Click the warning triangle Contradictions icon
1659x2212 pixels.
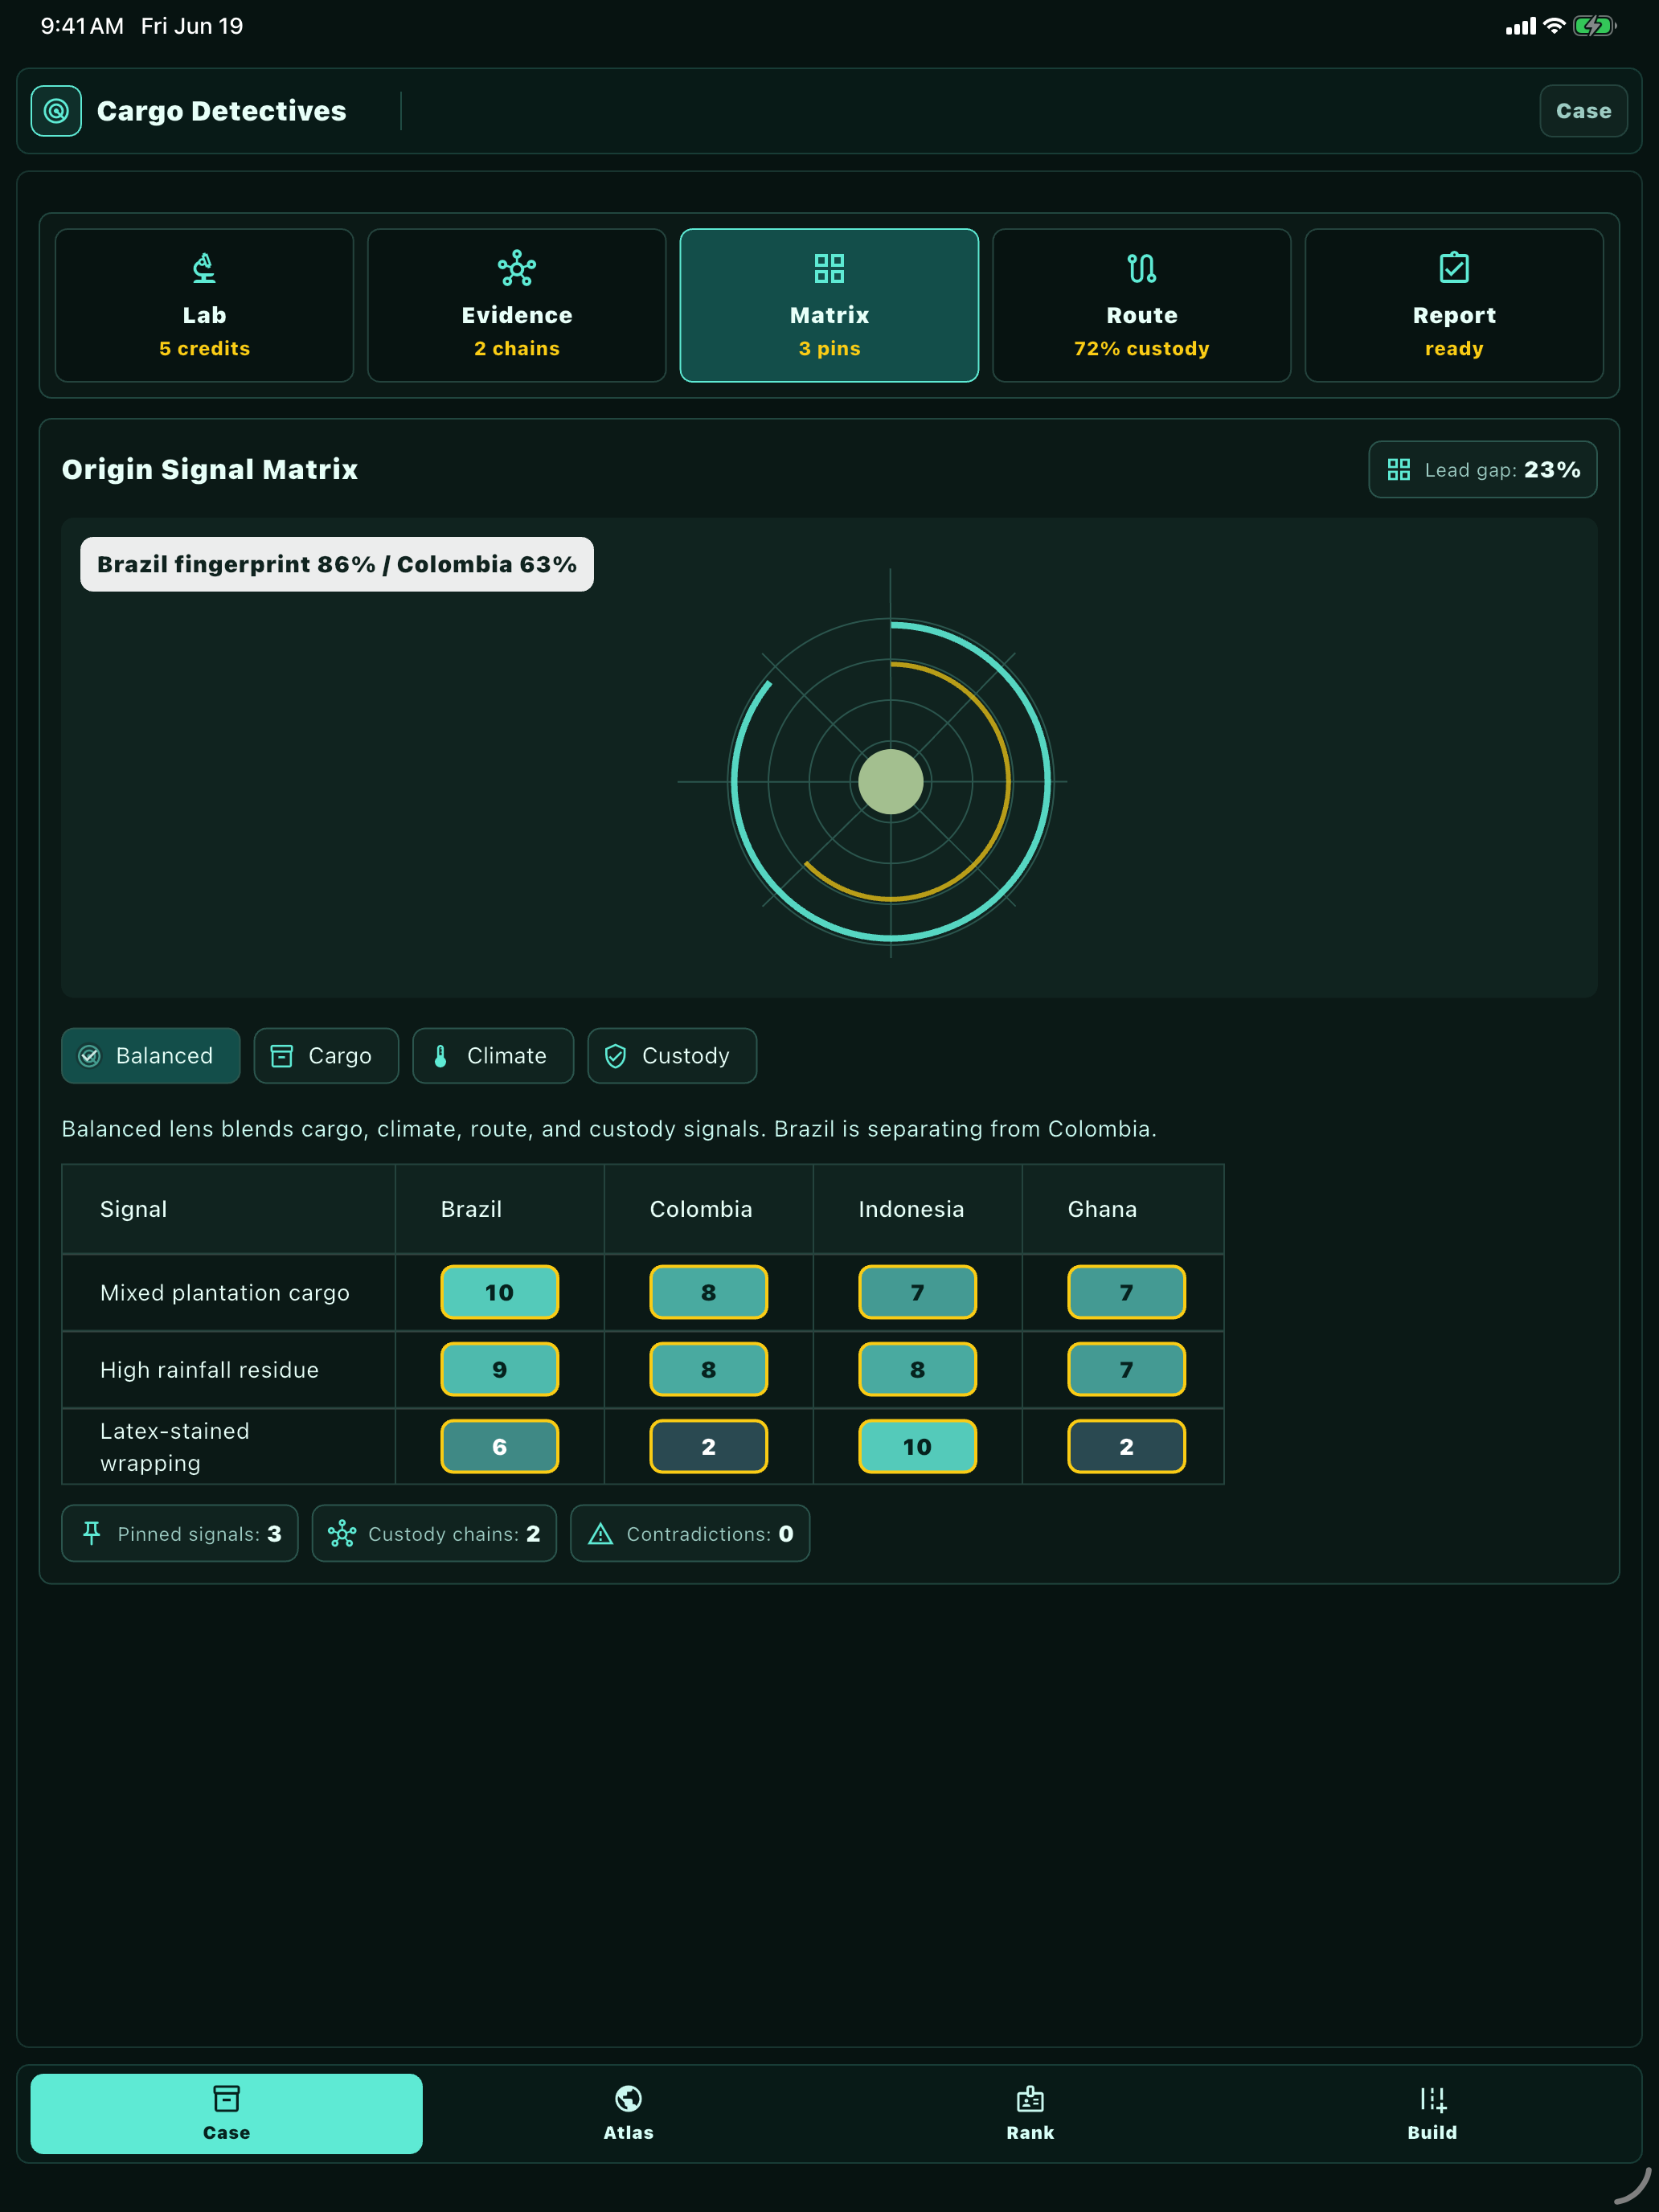pyautogui.click(x=601, y=1534)
